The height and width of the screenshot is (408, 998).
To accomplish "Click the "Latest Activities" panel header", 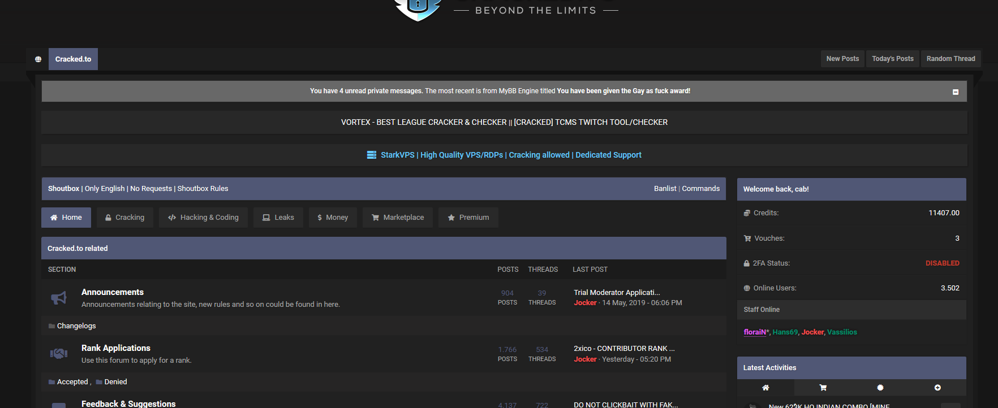I will click(851, 368).
